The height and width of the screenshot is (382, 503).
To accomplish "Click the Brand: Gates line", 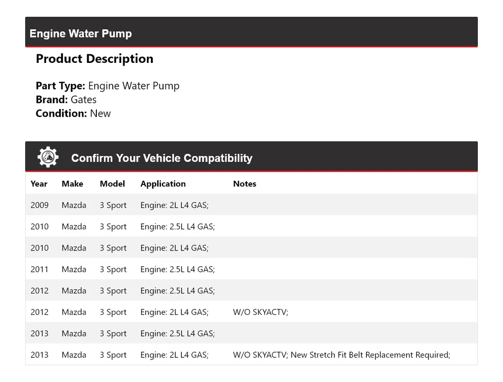I will 66,100.
